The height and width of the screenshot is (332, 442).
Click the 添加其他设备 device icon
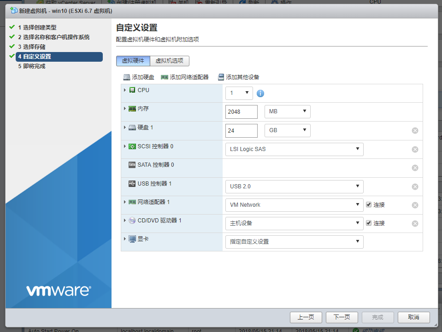[221, 77]
